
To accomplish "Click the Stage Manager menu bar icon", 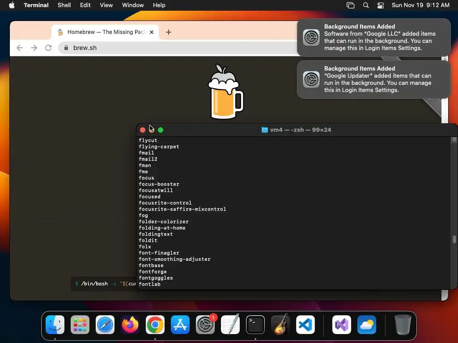I will click(350, 5).
